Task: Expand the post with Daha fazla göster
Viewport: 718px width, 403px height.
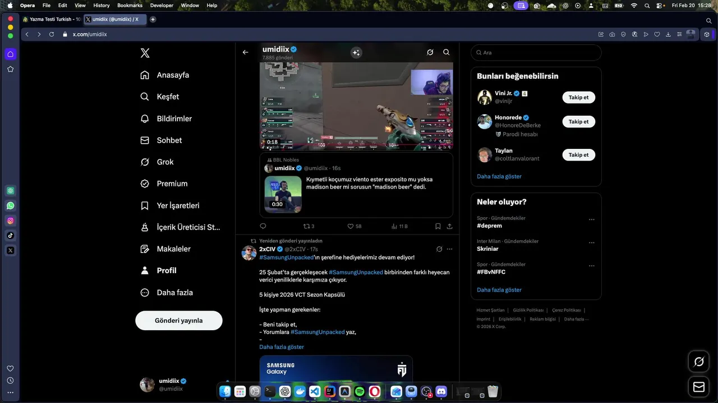Action: click(282, 347)
